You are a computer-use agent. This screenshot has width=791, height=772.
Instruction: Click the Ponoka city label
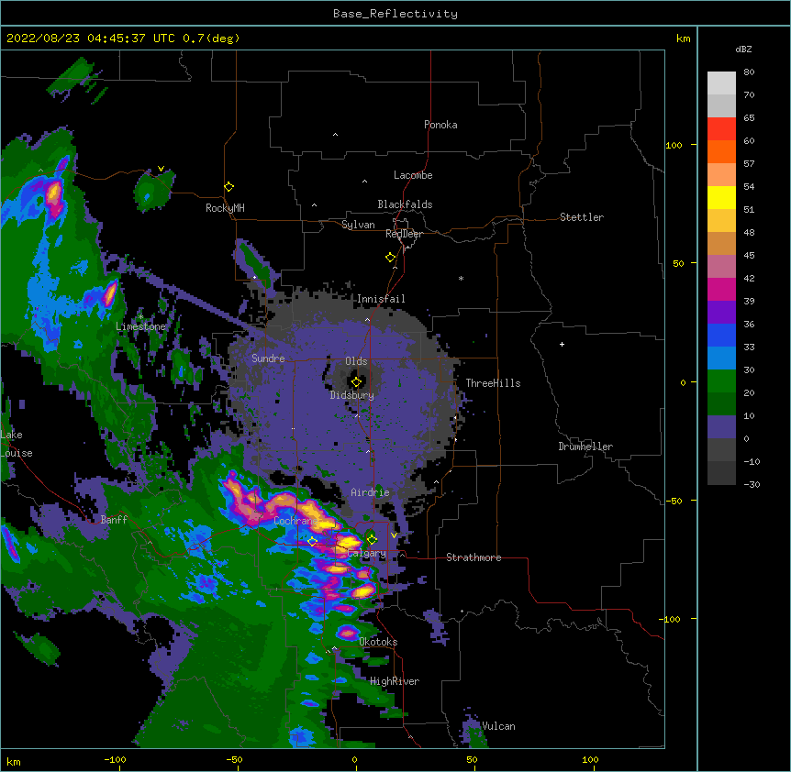440,125
